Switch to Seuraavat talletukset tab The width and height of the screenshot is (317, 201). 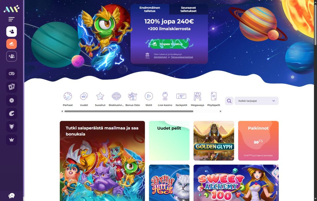(189, 9)
